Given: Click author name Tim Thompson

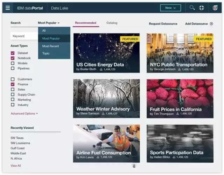Looking at the screenshot, I should point(164,114).
